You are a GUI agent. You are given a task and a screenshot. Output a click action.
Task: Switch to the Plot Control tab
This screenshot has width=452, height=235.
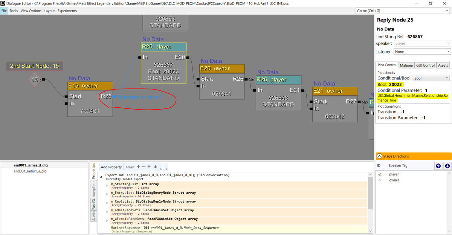[x=387, y=65]
